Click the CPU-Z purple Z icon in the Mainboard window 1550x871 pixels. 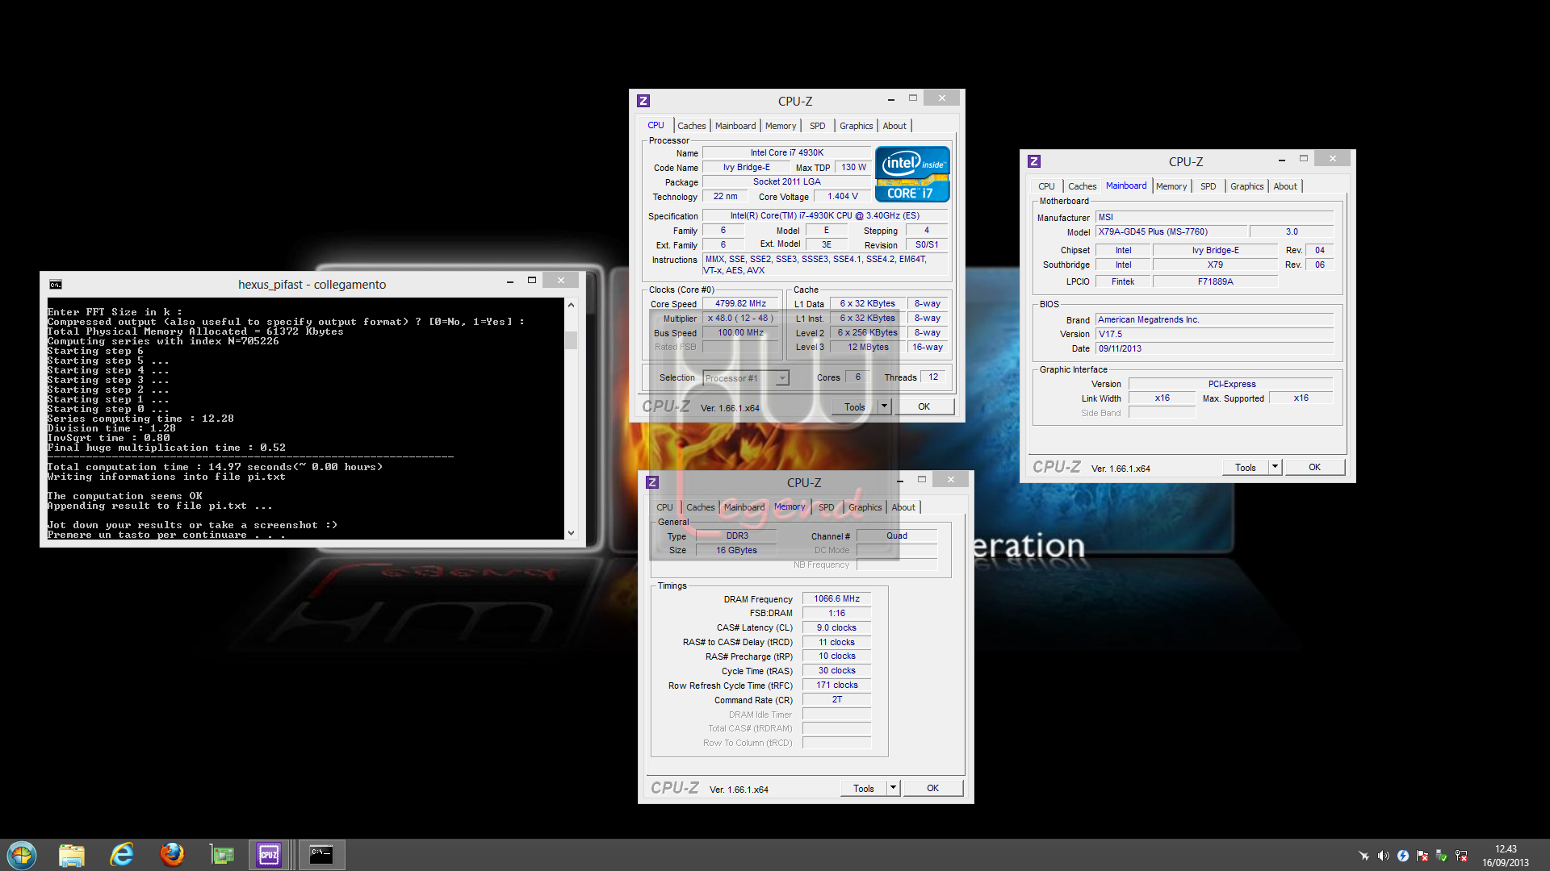point(1034,161)
